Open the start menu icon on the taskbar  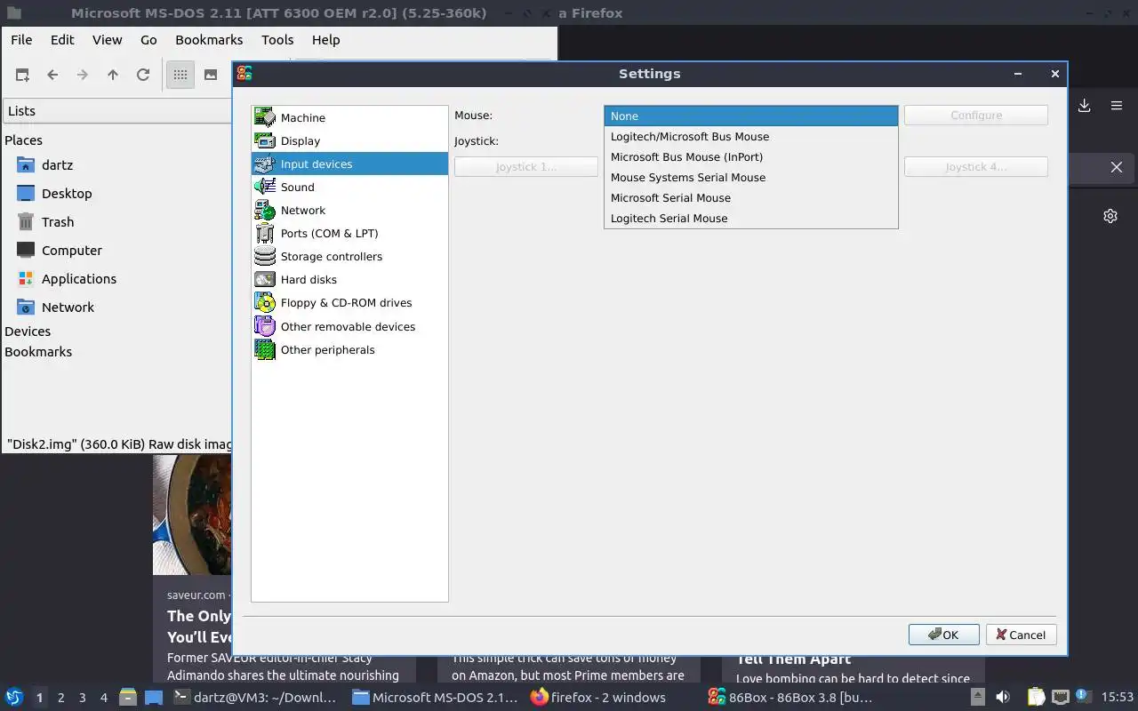pos(13,698)
